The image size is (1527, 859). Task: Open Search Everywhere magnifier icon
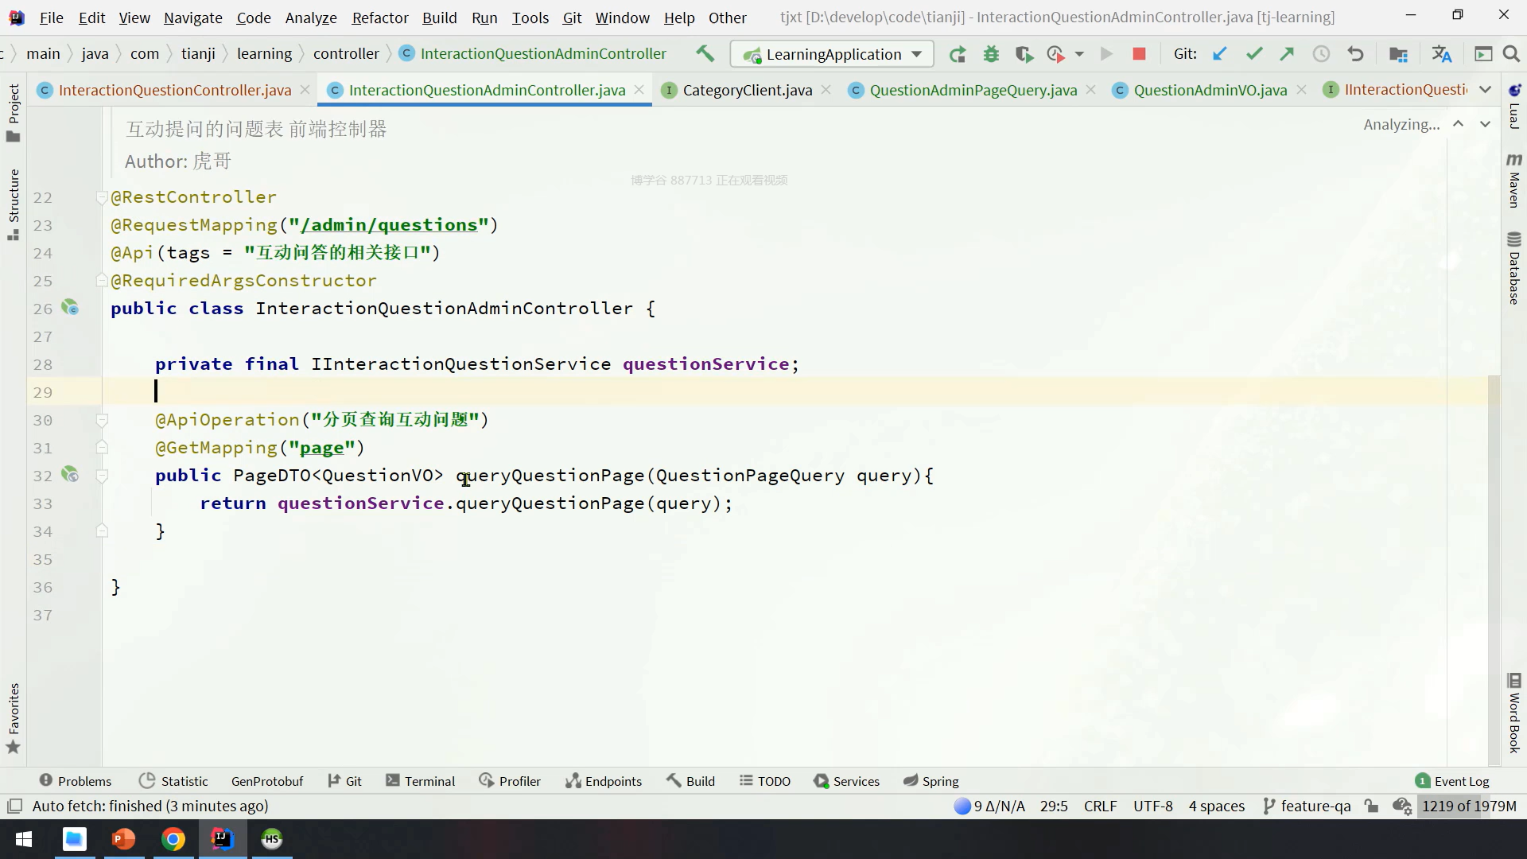pos(1511,54)
